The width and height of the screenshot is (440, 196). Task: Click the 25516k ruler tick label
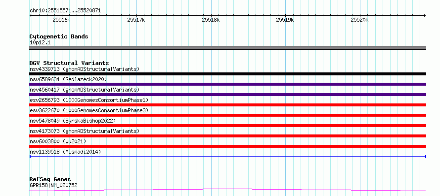[x=61, y=20]
